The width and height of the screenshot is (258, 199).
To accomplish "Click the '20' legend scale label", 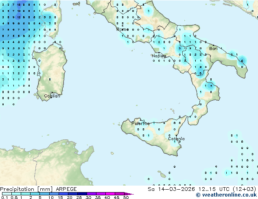I will [70, 197].
